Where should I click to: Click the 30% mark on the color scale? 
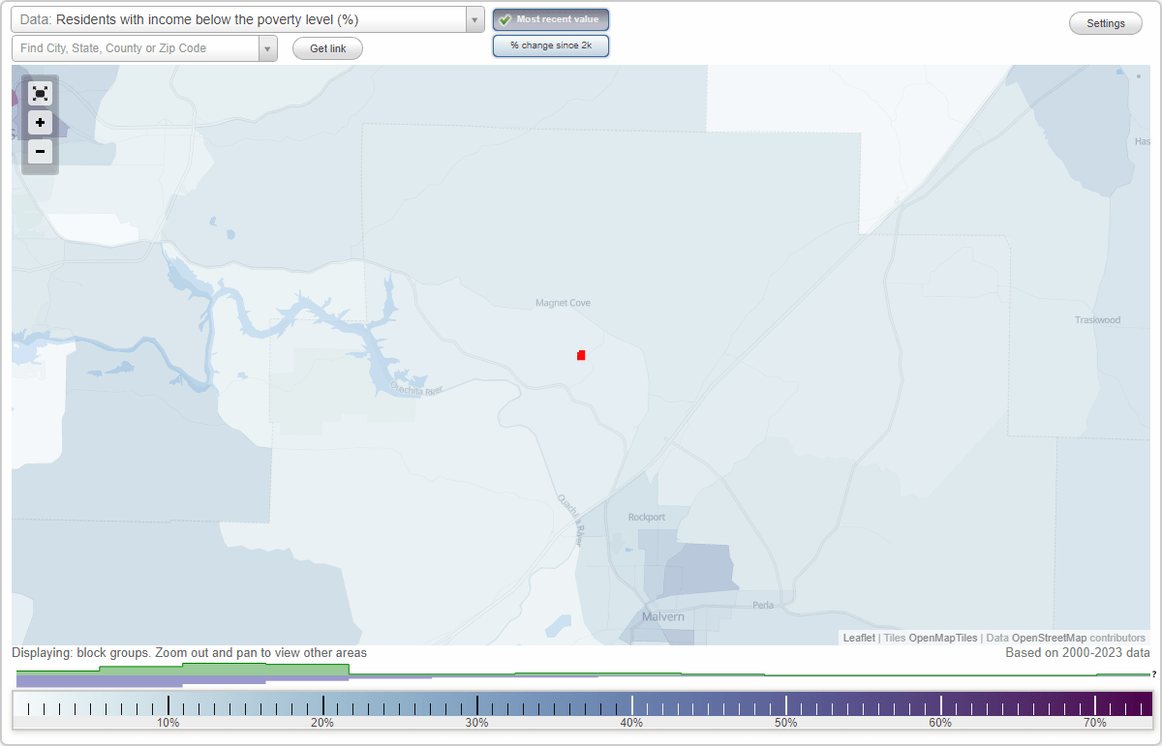click(x=476, y=706)
